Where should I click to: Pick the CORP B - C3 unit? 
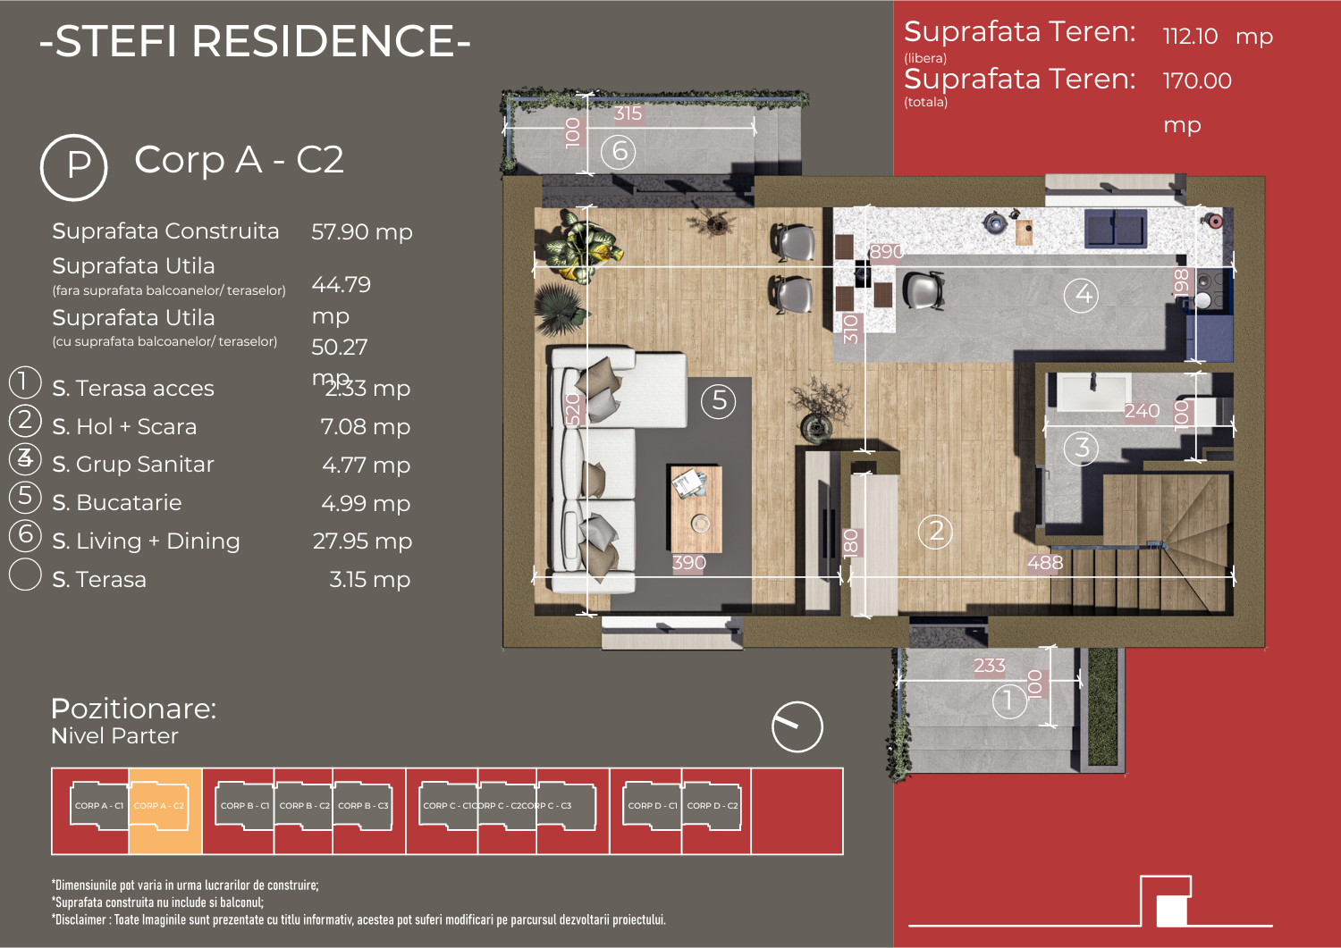[363, 806]
